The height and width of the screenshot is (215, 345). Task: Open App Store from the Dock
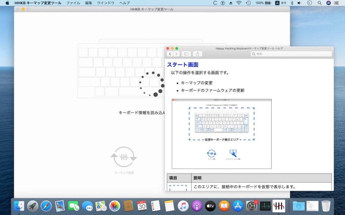click(x=238, y=206)
